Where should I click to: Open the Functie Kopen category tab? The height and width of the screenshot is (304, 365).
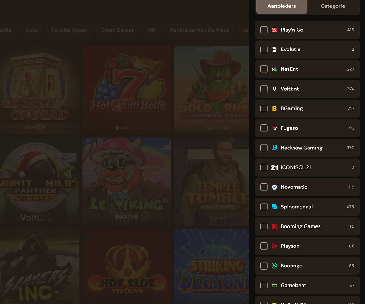[70, 30]
